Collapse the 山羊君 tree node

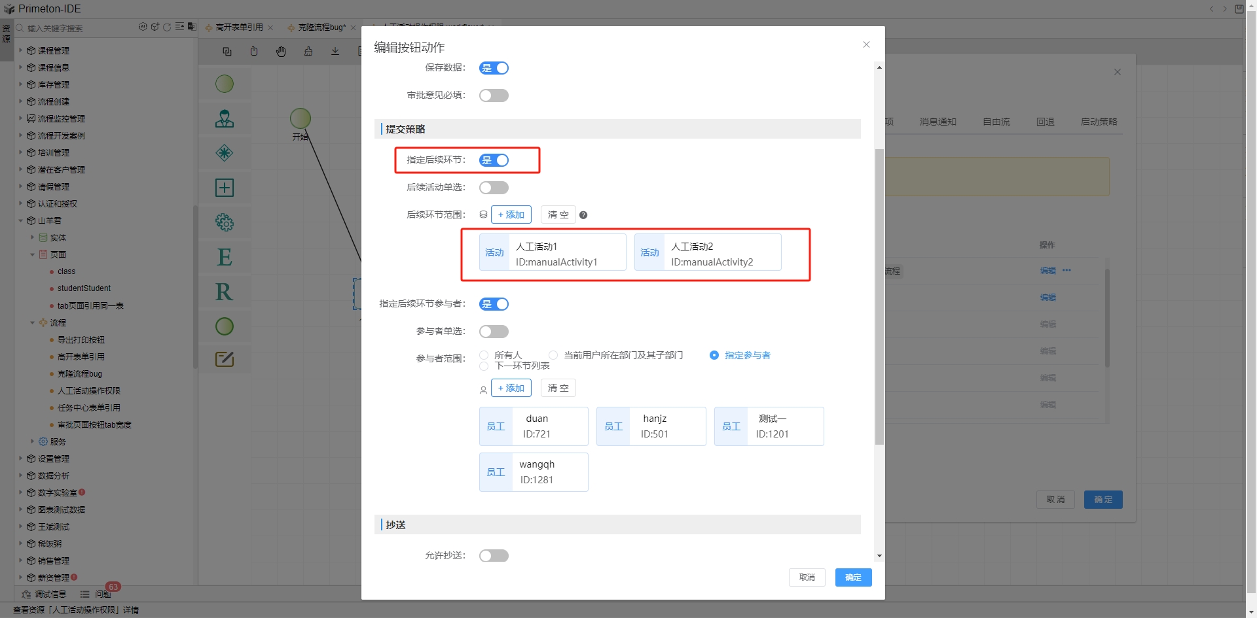20,220
